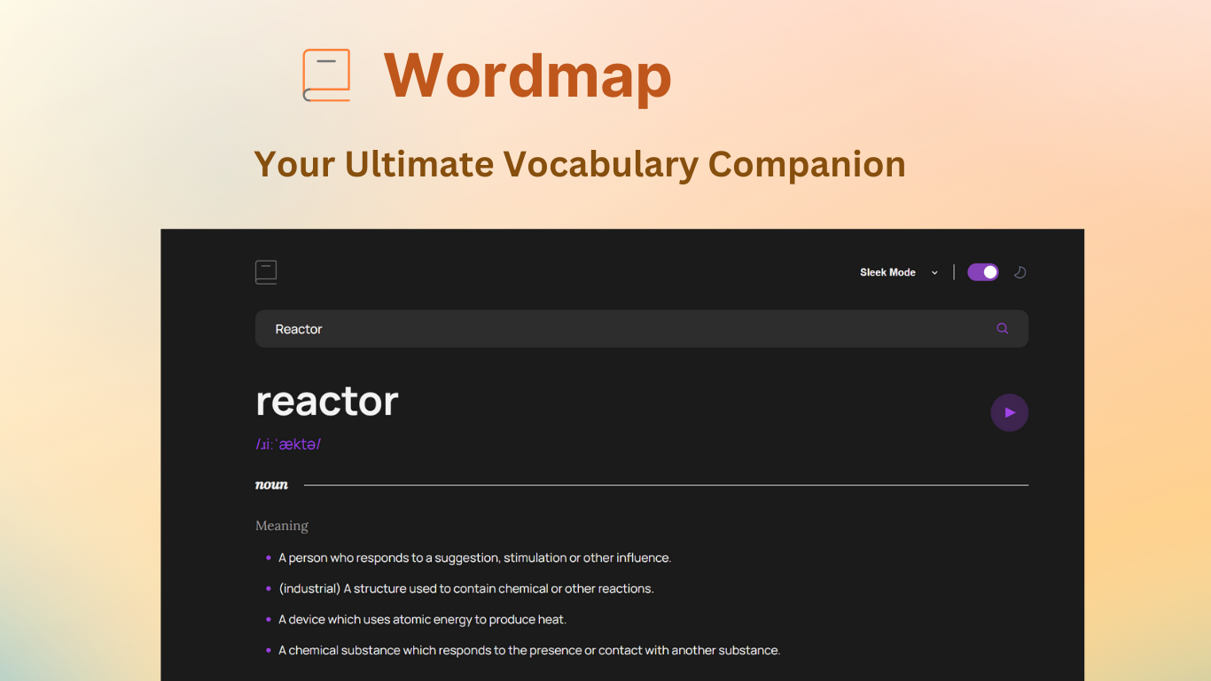Click the moon icon beside the theme switch
The image size is (1211, 681).
click(x=1020, y=272)
